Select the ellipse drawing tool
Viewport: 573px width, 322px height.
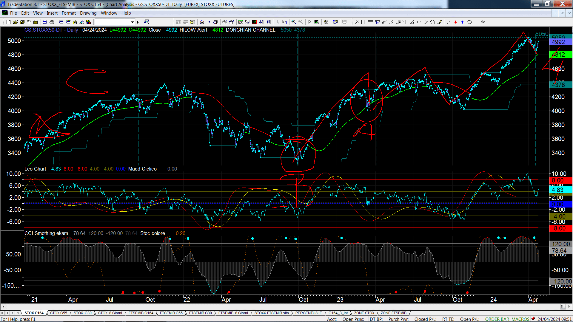click(469, 22)
